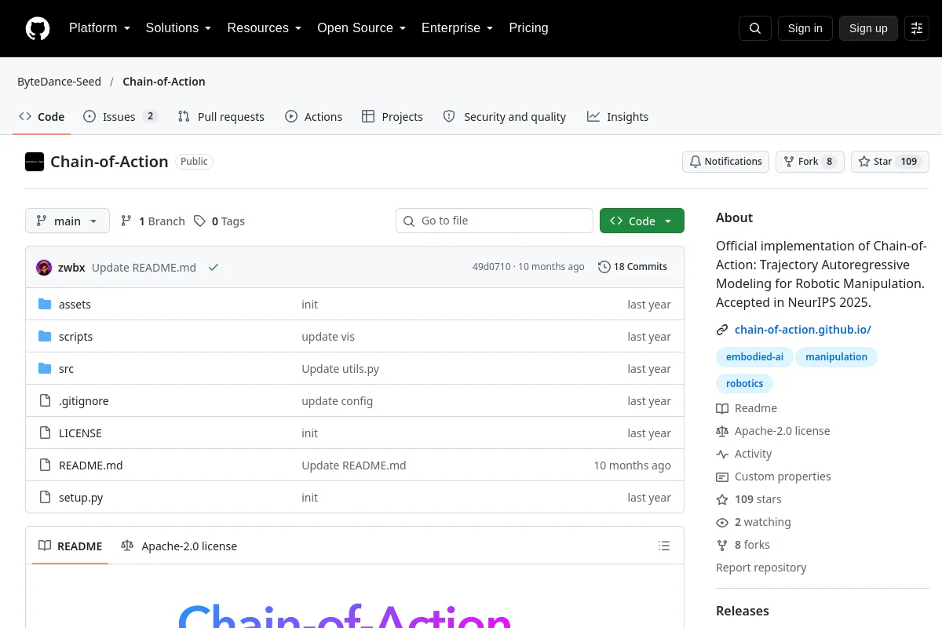Click the Pricing link

pyautogui.click(x=528, y=28)
